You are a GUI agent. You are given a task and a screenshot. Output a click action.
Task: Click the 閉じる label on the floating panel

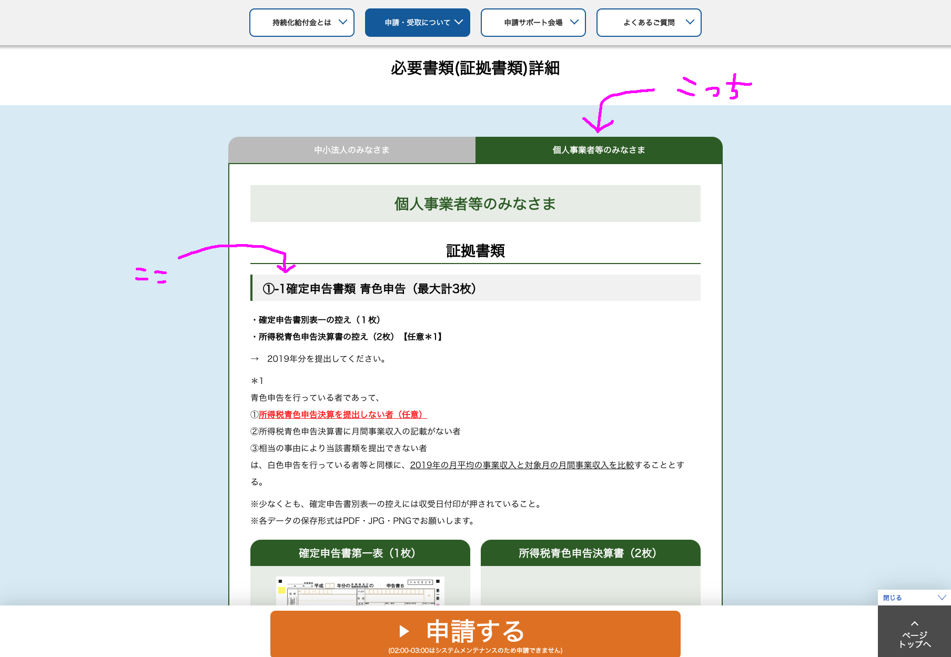coord(892,598)
